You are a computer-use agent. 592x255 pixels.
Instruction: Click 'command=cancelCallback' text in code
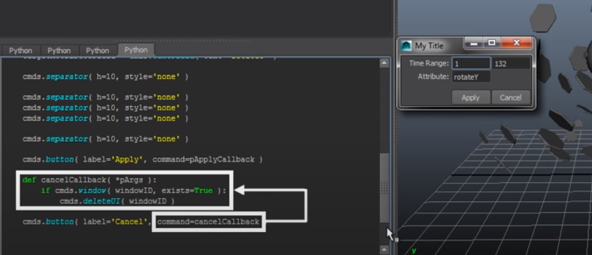208,222
